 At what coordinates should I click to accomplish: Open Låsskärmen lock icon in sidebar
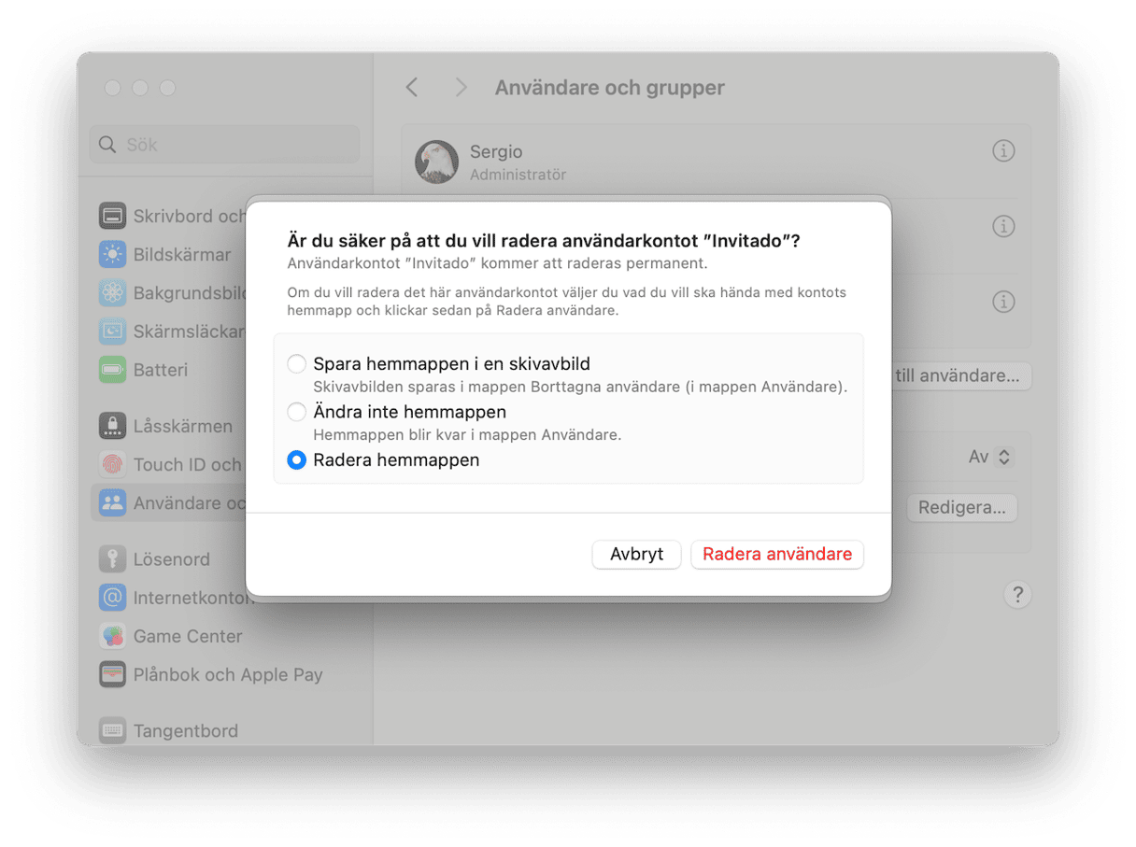(113, 427)
